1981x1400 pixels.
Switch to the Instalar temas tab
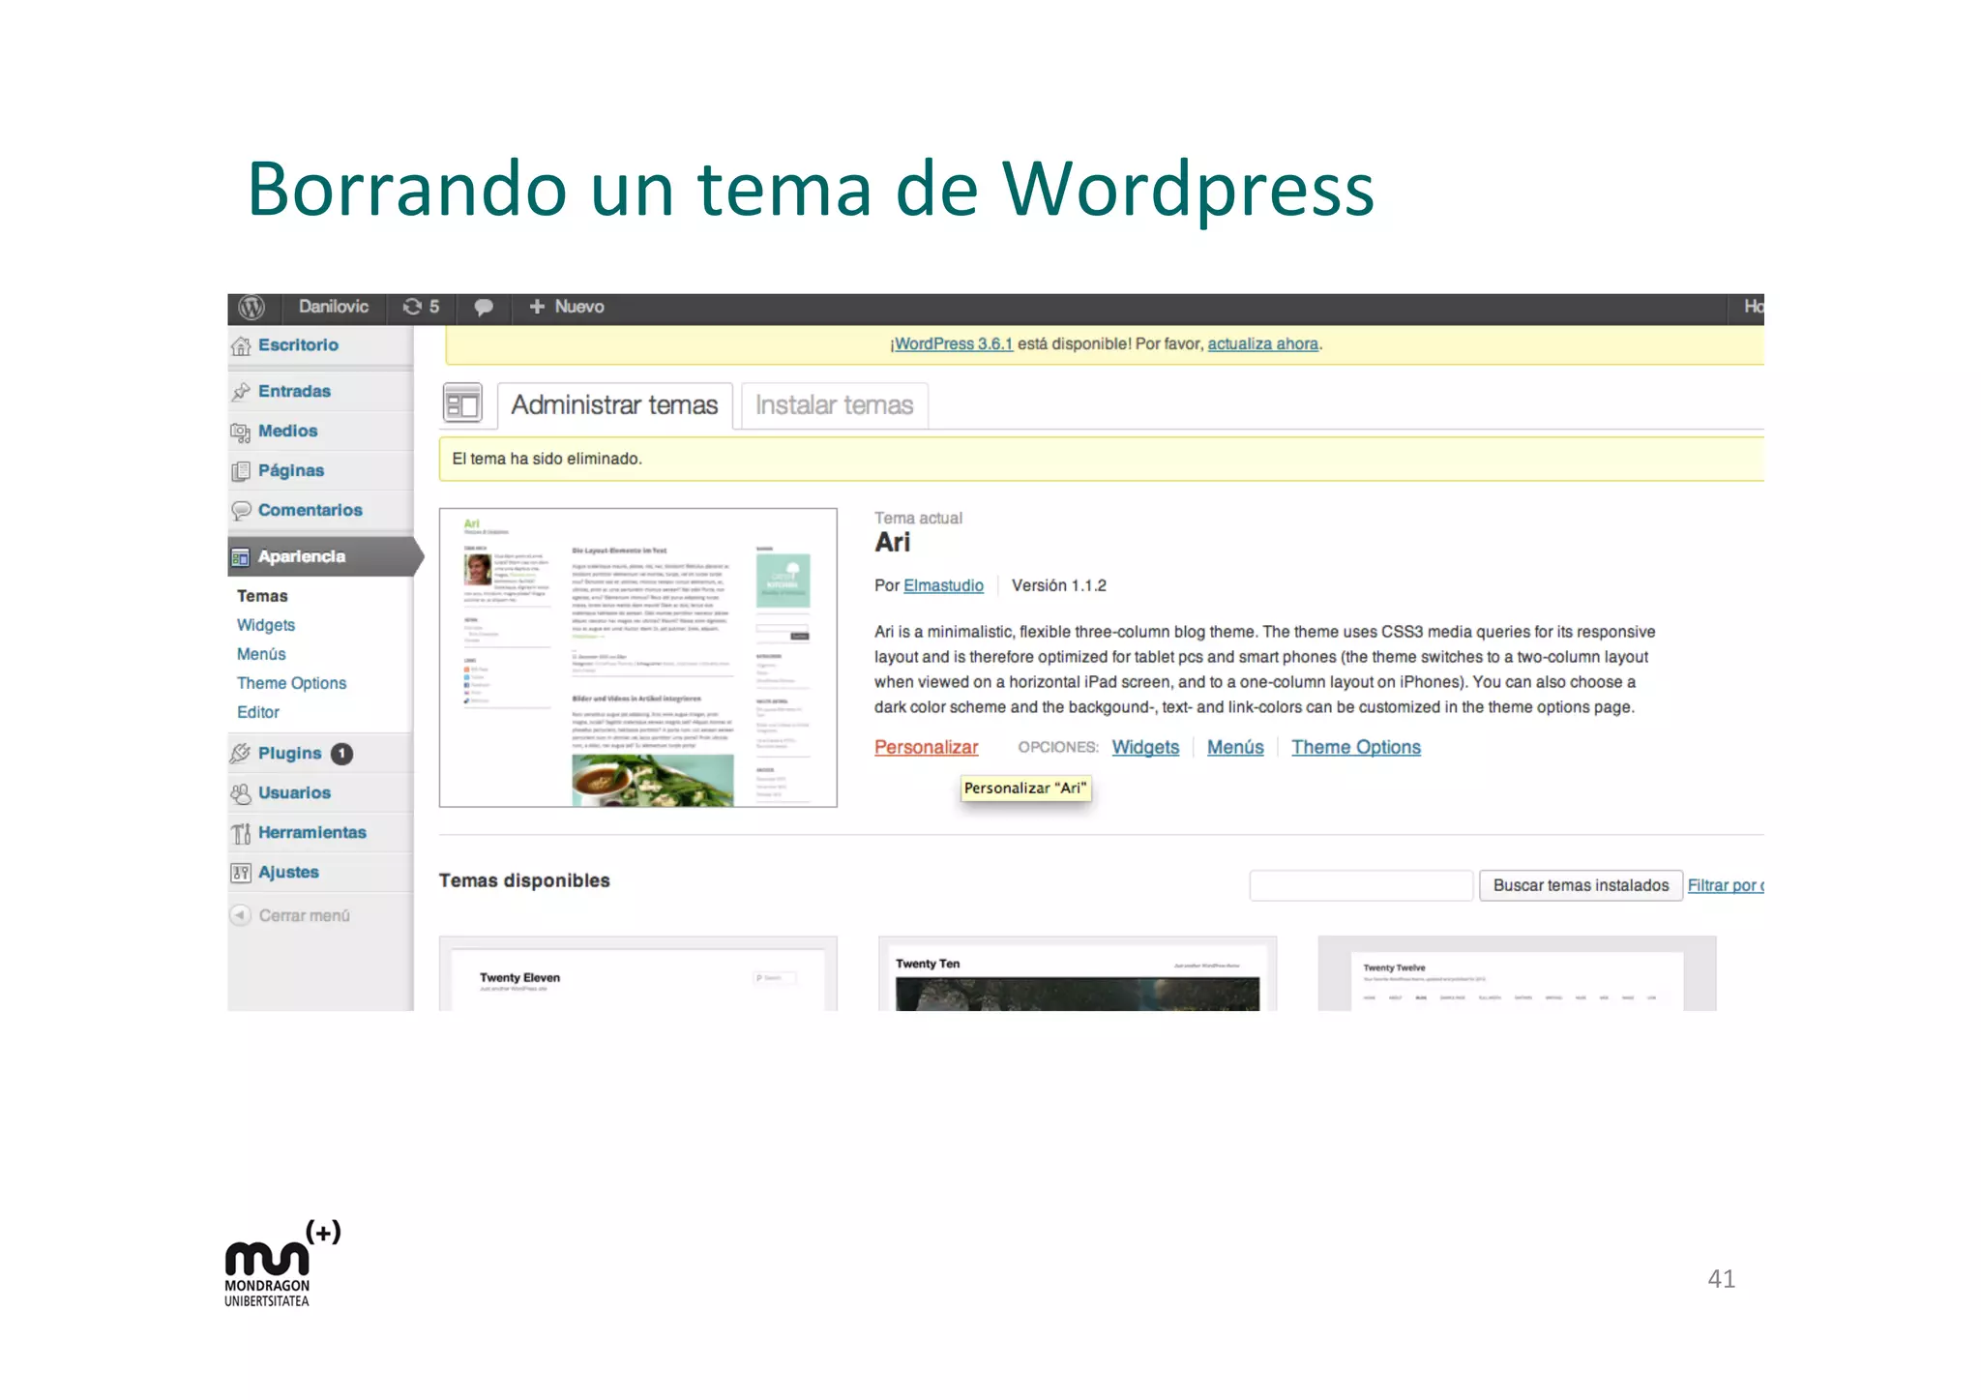(x=834, y=405)
